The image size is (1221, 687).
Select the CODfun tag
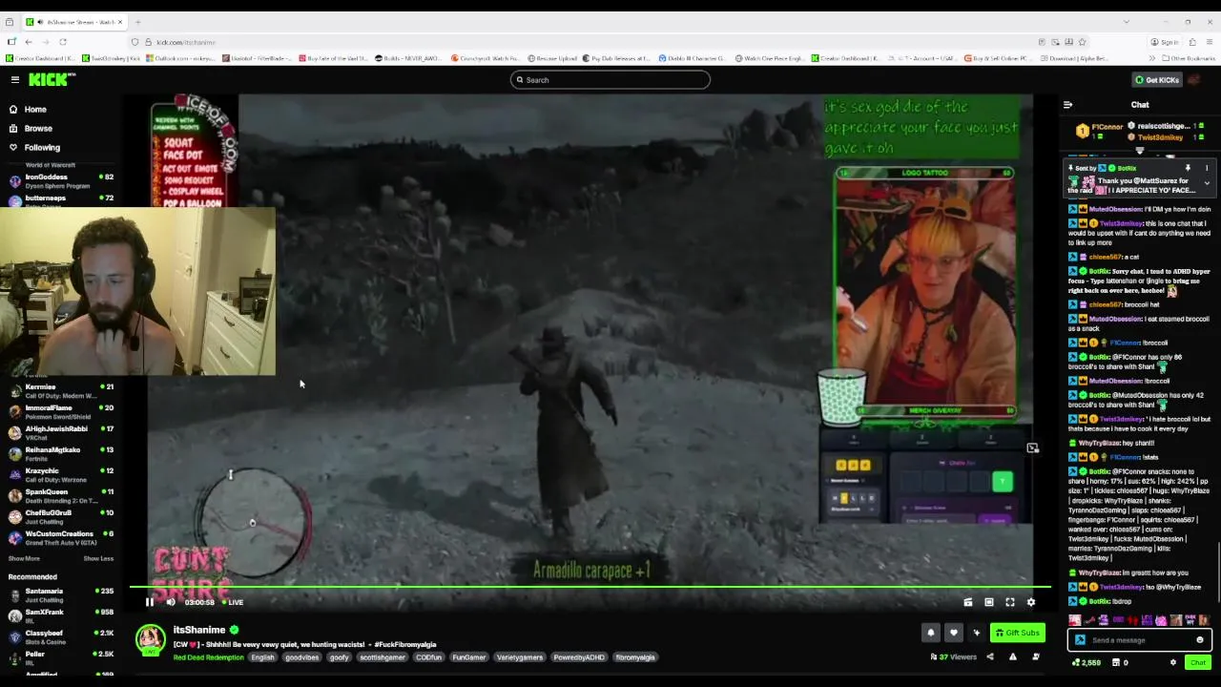tap(429, 657)
